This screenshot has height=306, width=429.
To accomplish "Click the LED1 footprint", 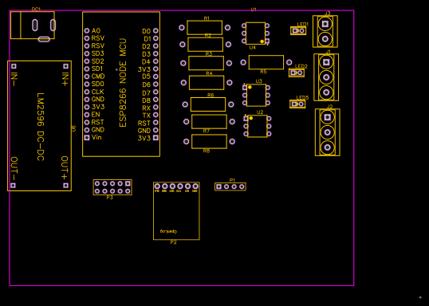I will coord(298,30).
